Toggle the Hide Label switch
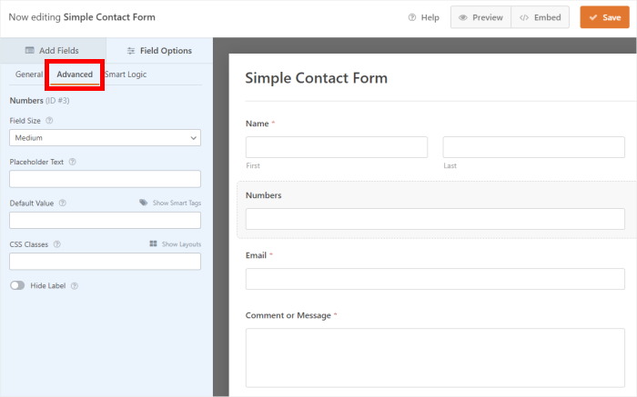 (17, 285)
